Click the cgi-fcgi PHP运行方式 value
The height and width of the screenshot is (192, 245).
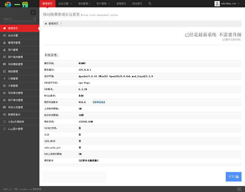click(84, 83)
